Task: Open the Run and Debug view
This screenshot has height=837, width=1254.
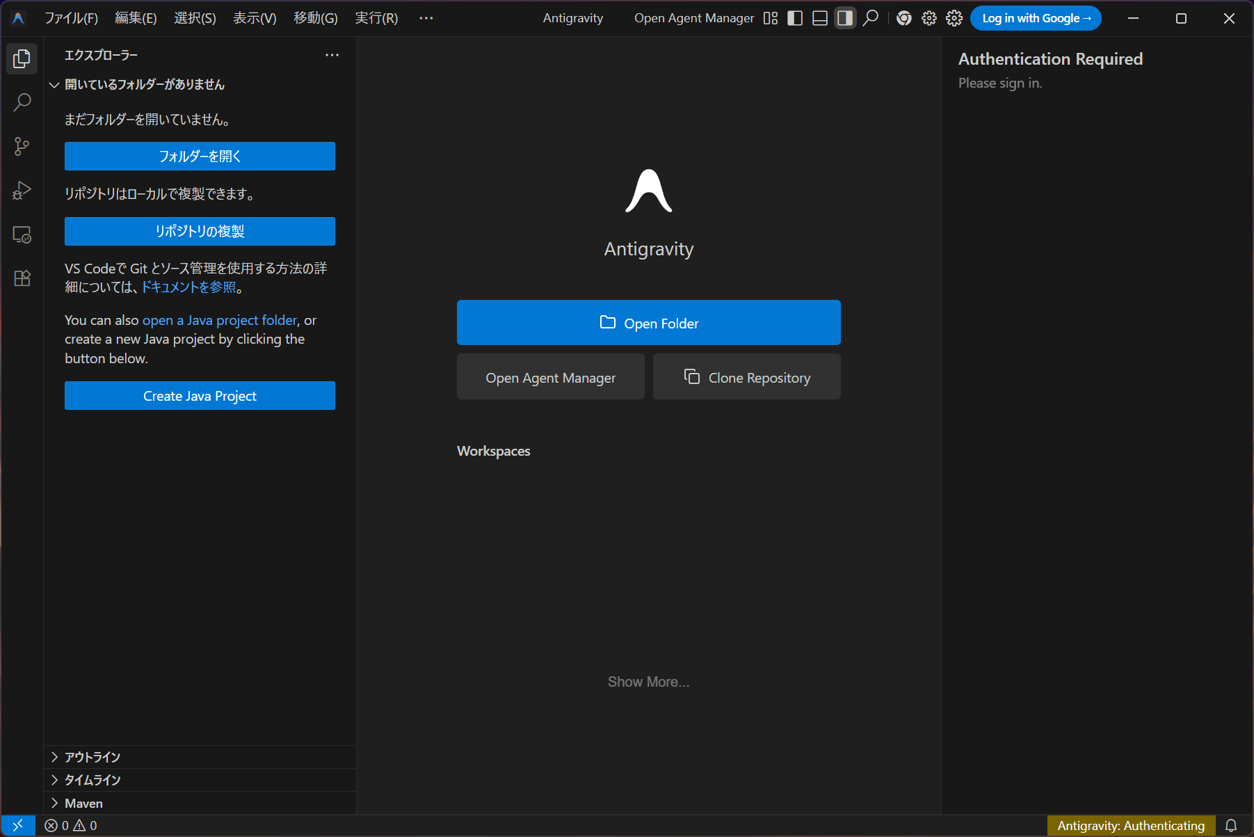Action: (22, 191)
